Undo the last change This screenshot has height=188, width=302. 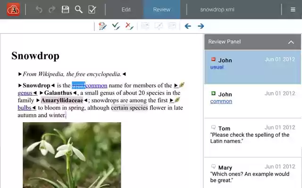click(x=39, y=9)
